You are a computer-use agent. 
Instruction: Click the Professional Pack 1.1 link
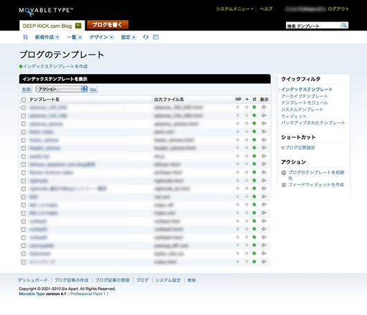coord(89,294)
